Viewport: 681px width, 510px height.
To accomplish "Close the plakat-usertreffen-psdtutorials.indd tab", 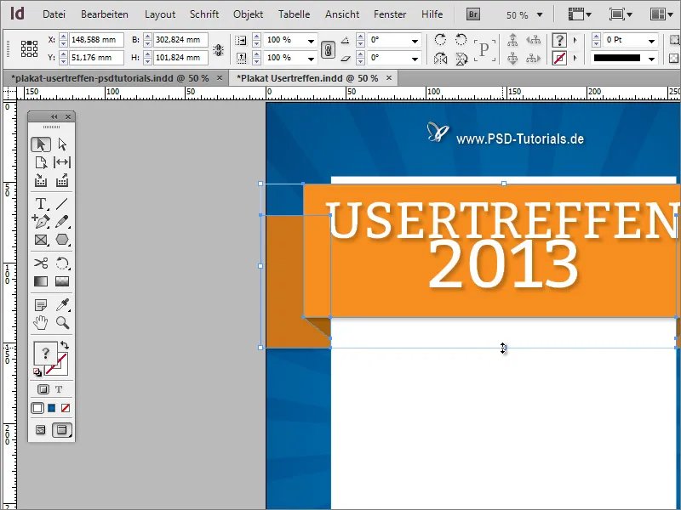I will click(x=220, y=77).
